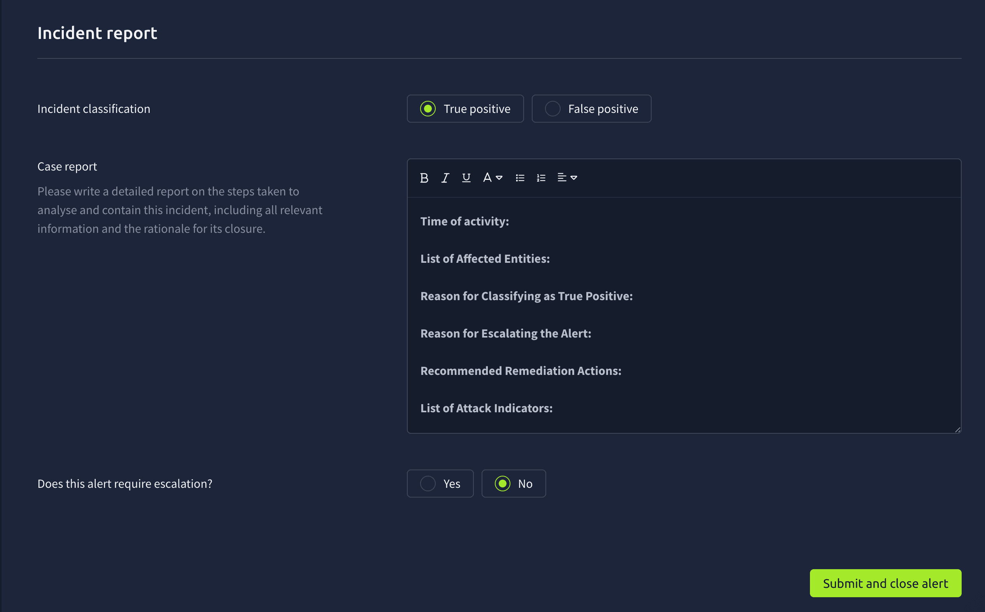The width and height of the screenshot is (985, 612).
Task: Click the text alignment icon
Action: 562,178
